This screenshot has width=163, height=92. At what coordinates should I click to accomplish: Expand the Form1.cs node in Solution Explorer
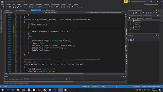click(131, 28)
